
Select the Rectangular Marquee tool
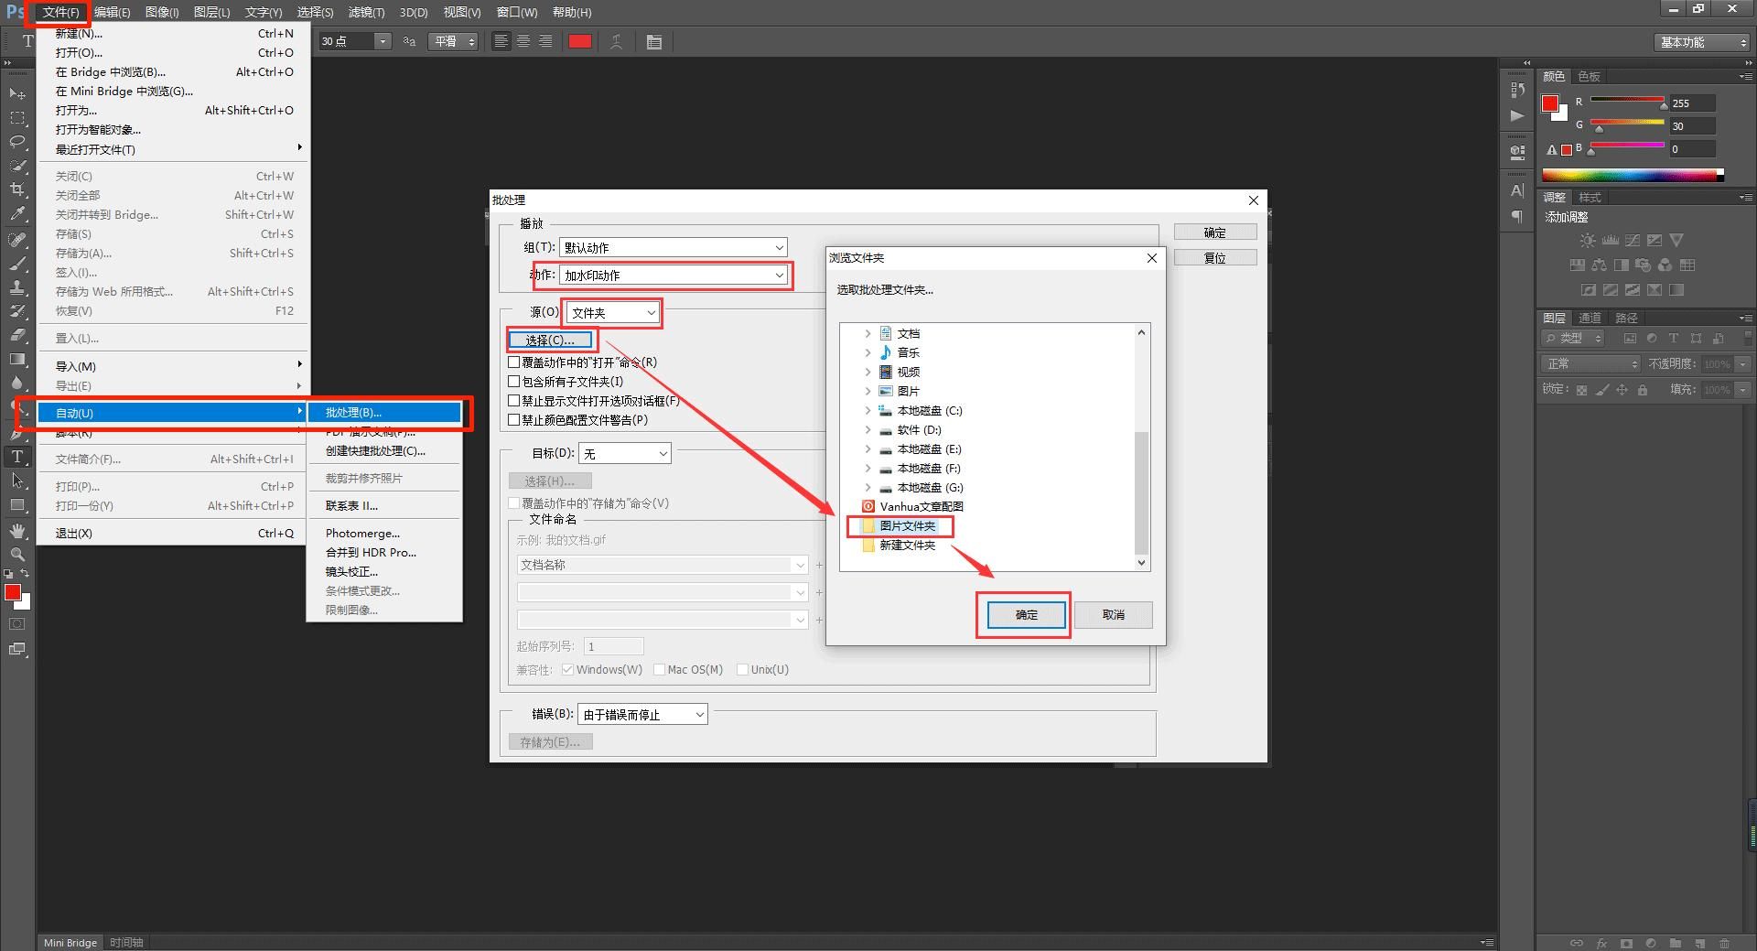17,117
